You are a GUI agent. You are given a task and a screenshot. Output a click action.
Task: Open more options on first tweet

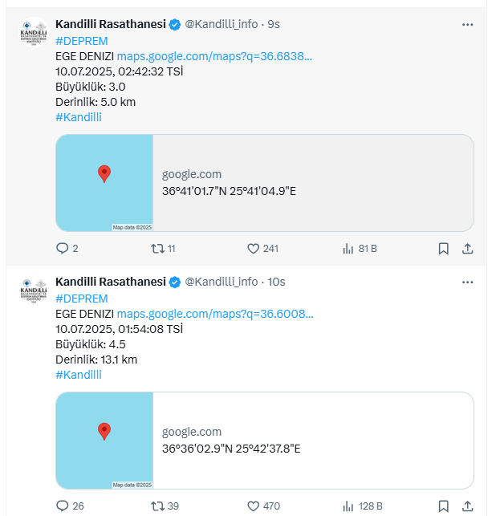coord(467,24)
